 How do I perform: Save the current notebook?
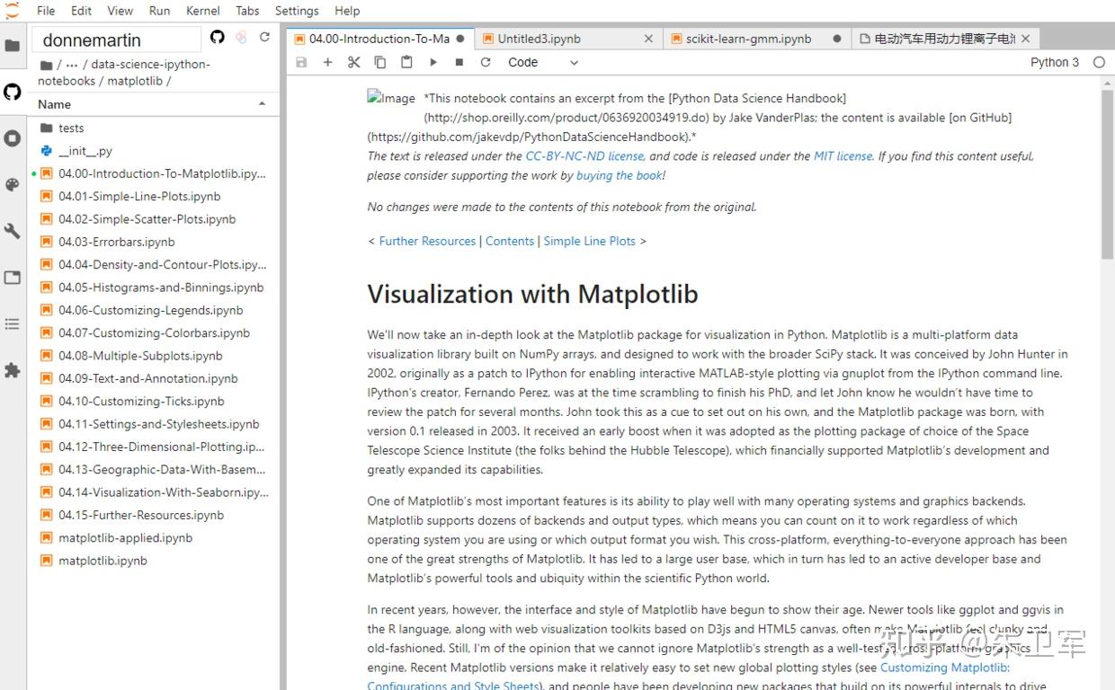301,62
